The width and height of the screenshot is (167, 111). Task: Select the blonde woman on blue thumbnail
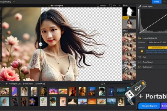click(x=5, y=102)
